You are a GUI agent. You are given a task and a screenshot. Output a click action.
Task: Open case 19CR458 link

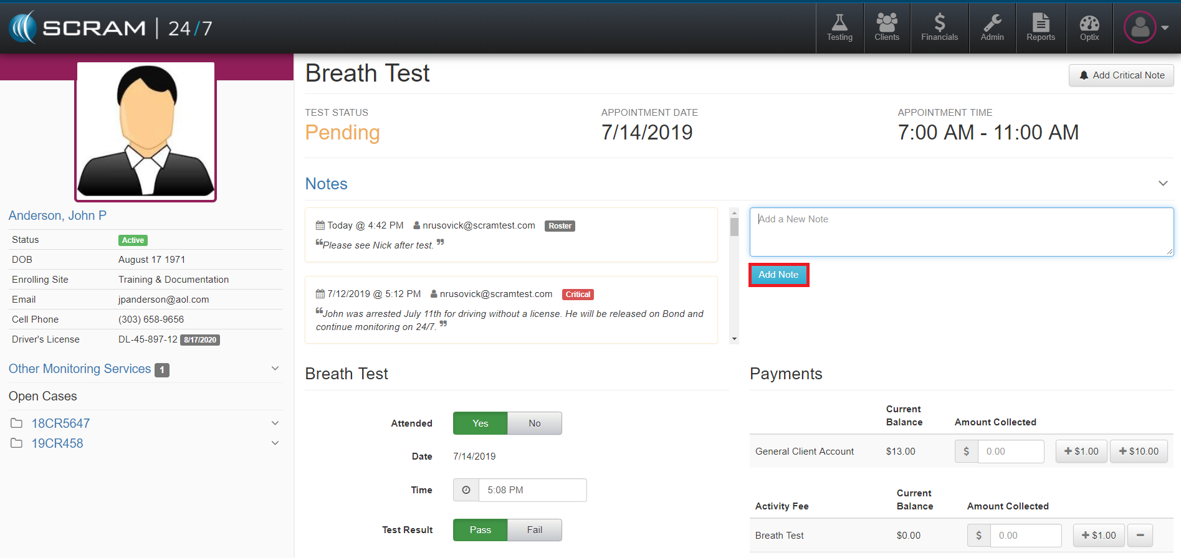(57, 443)
